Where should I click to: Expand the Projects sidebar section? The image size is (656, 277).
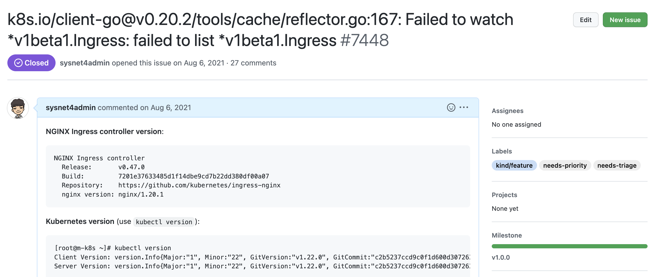[x=504, y=195]
